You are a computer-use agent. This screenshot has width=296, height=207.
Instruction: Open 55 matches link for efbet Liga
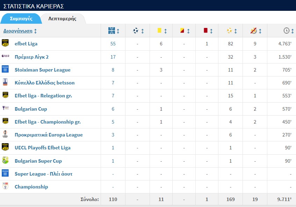coord(113,44)
